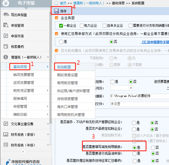Open 货物信息管理 menu item
The image size is (169, 165).
pyautogui.click(x=67, y=99)
